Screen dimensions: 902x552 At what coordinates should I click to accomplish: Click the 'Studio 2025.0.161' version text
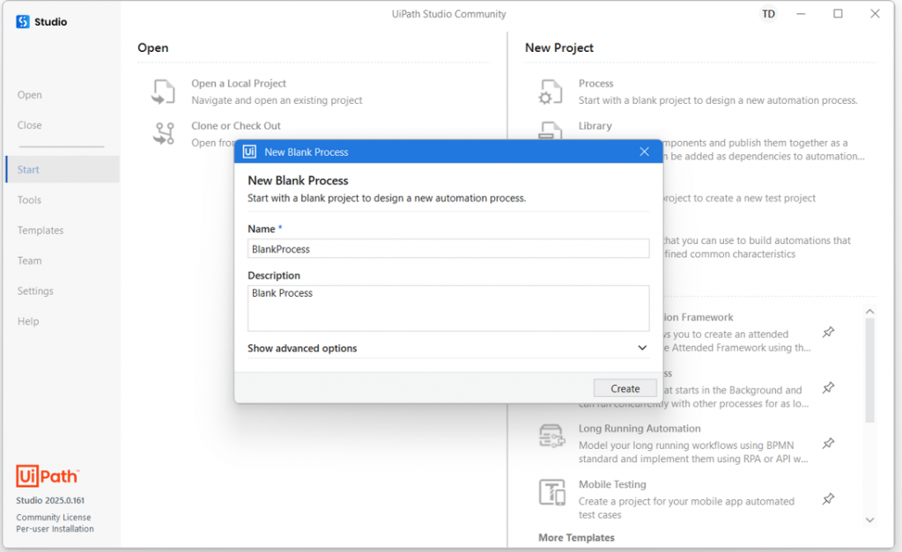tap(50, 500)
